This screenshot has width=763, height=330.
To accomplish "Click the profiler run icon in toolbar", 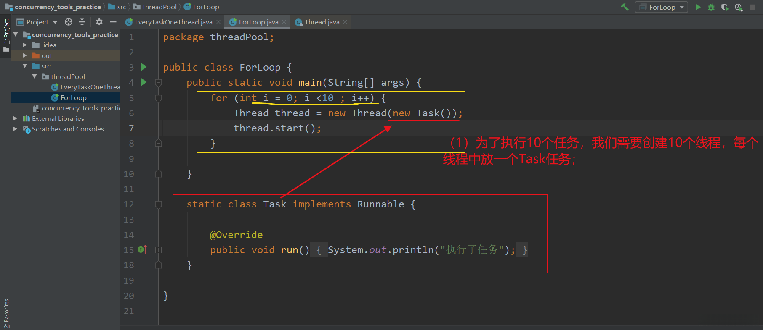I will [x=739, y=7].
